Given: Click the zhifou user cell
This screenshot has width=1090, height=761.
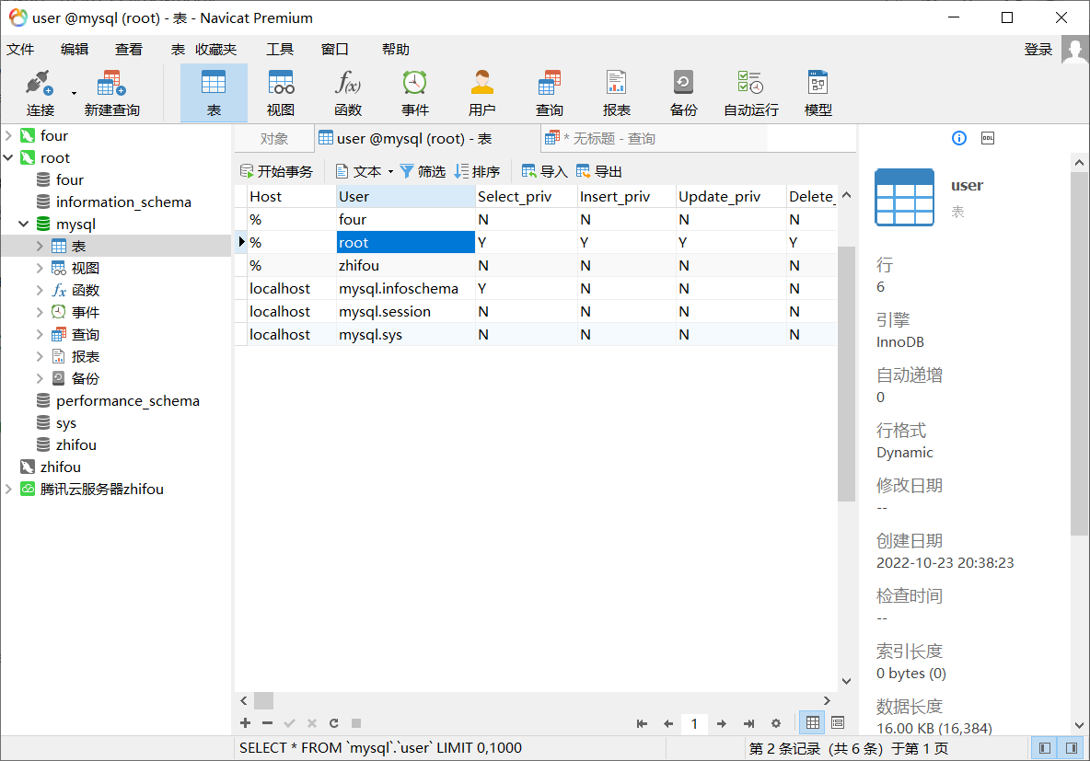Looking at the screenshot, I should pos(406,266).
